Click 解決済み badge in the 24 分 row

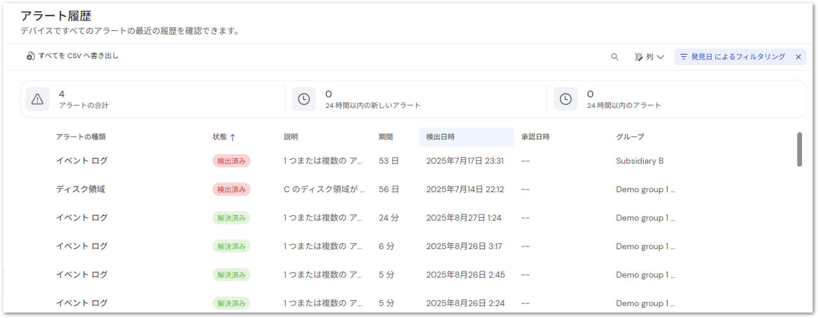coord(231,218)
